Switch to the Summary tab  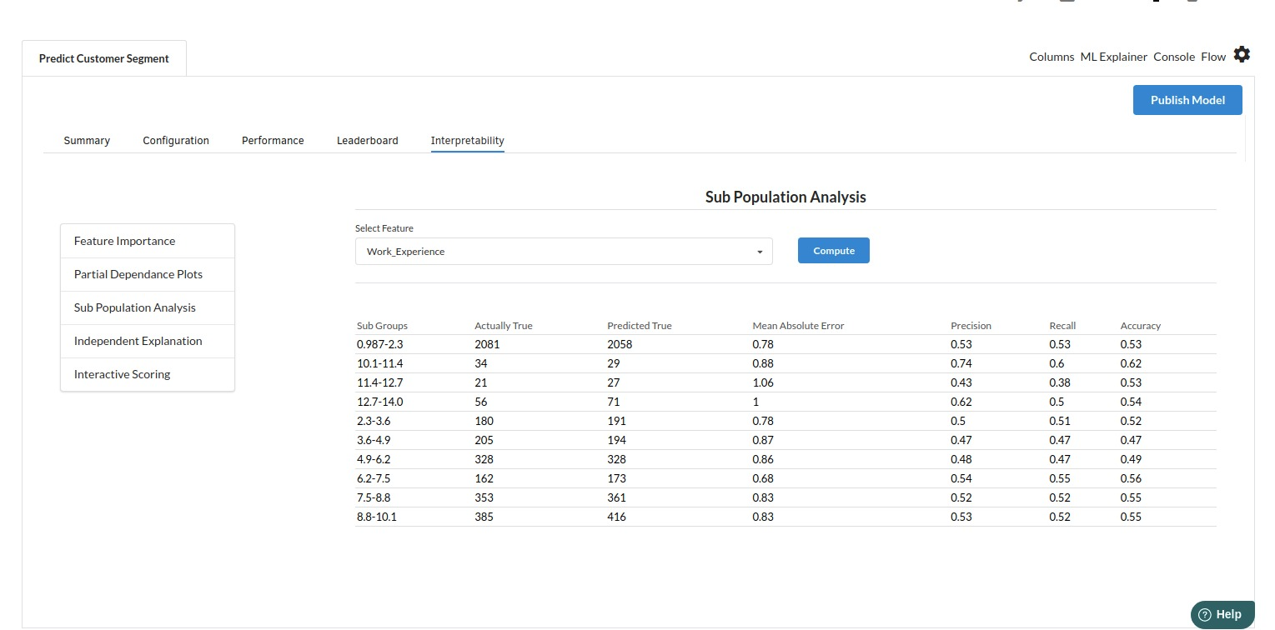87,141
